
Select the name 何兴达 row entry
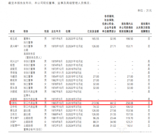14,61
